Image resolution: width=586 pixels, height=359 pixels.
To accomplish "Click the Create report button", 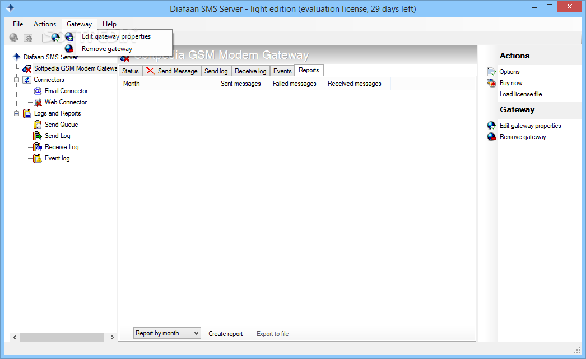I will (x=225, y=334).
